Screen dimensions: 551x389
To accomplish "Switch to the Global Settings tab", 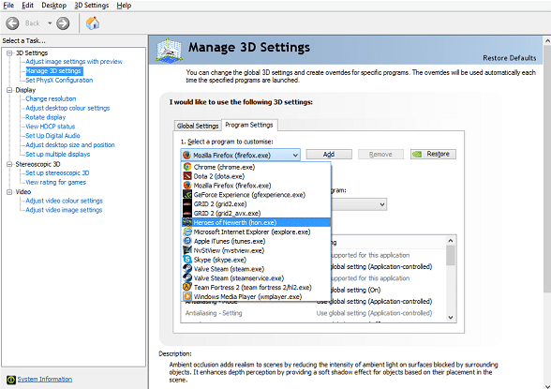I will [198, 126].
